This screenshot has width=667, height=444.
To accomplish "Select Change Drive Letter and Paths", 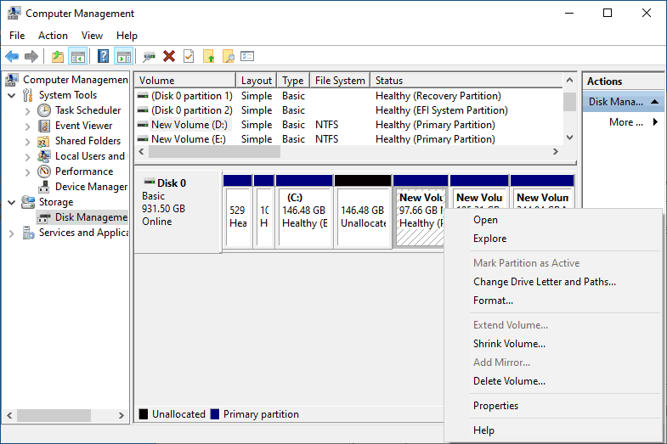I will tap(553, 282).
